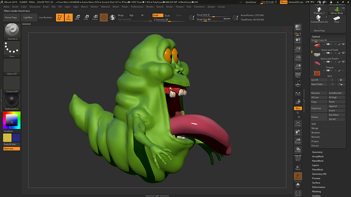Click the Zoom navigation icon
Screen dimensions: 351x197
tap(298, 49)
